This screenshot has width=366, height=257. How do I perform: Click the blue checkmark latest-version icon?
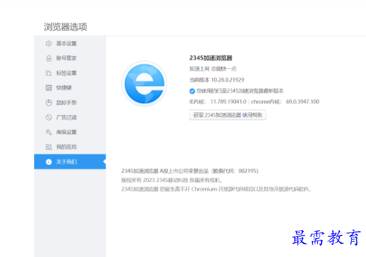pos(192,91)
